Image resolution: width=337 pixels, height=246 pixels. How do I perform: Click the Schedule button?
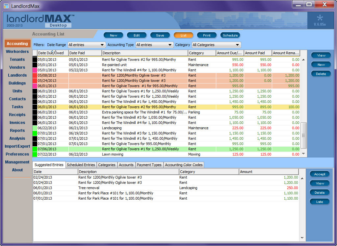pos(230,35)
